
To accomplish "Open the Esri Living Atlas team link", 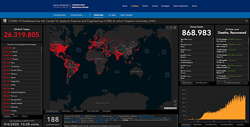I will click(102, 118).
